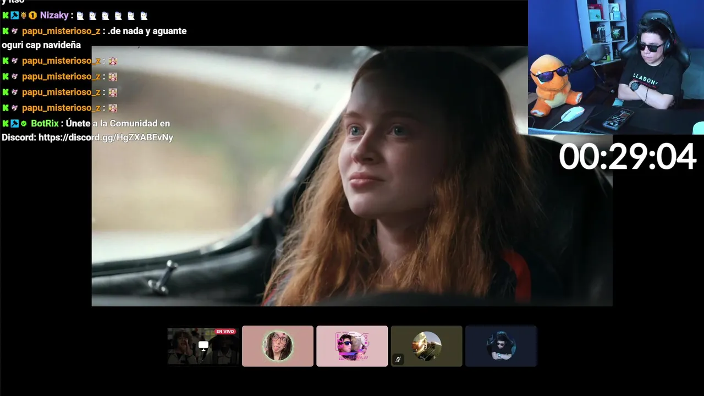
Task: Select the participant tile with the armored helmet avatar
Action: (x=426, y=346)
